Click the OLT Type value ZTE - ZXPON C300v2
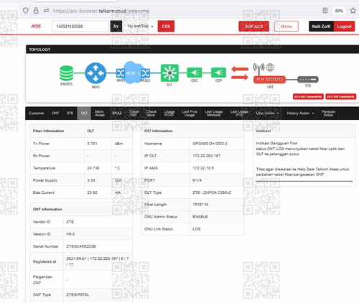359x303 pixels. [x=212, y=192]
